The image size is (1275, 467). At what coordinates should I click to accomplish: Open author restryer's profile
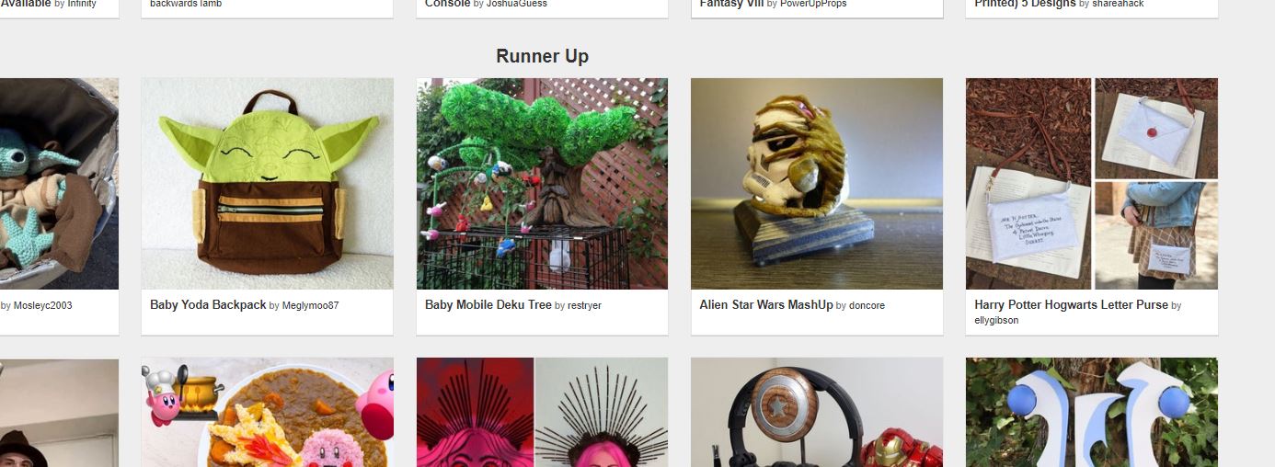tap(584, 305)
